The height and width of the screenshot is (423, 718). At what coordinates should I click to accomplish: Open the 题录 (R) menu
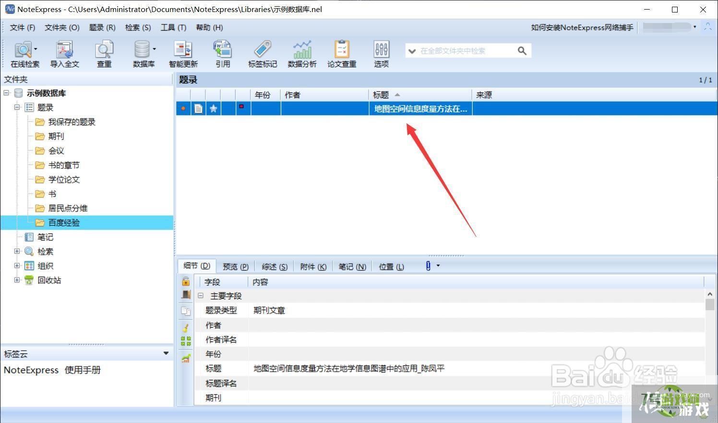(x=102, y=27)
